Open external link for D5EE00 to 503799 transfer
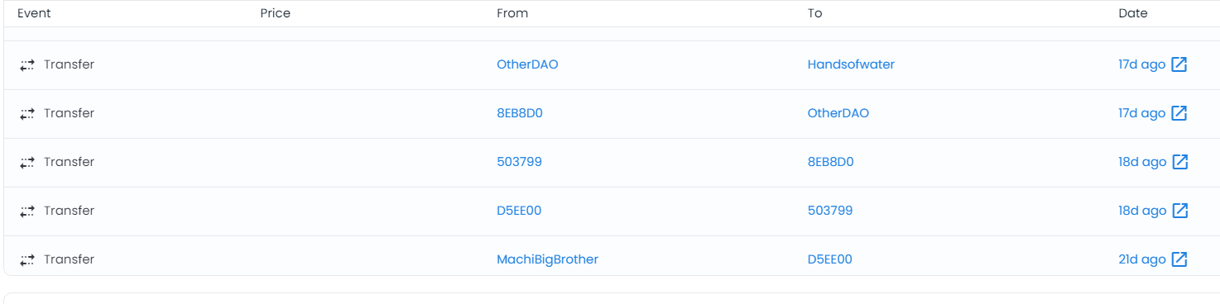 click(x=1179, y=211)
